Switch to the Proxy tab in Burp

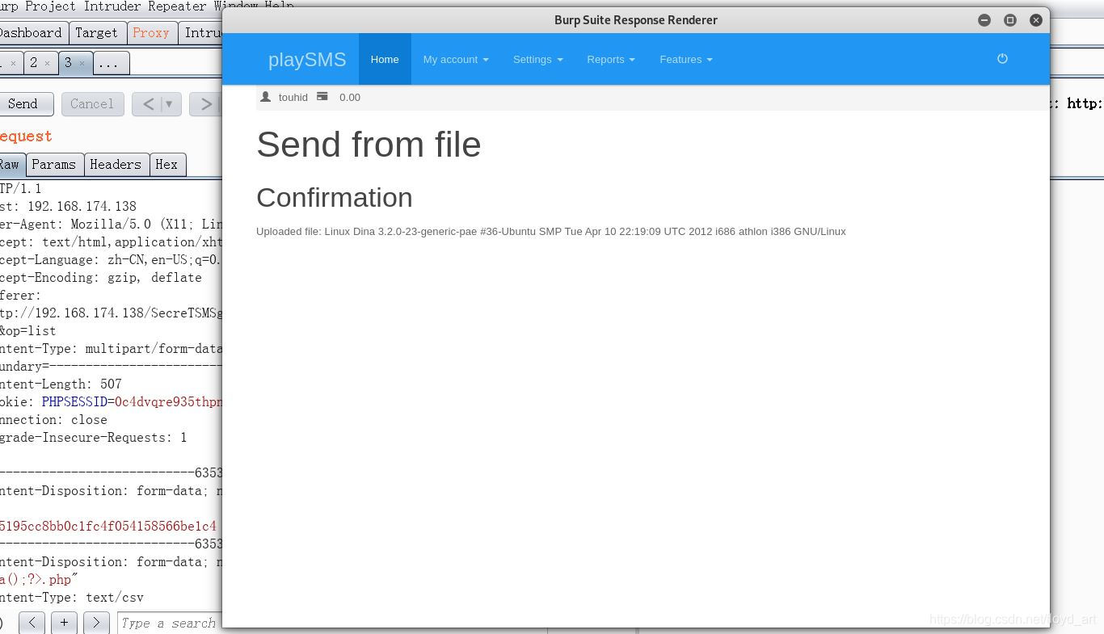pos(151,33)
